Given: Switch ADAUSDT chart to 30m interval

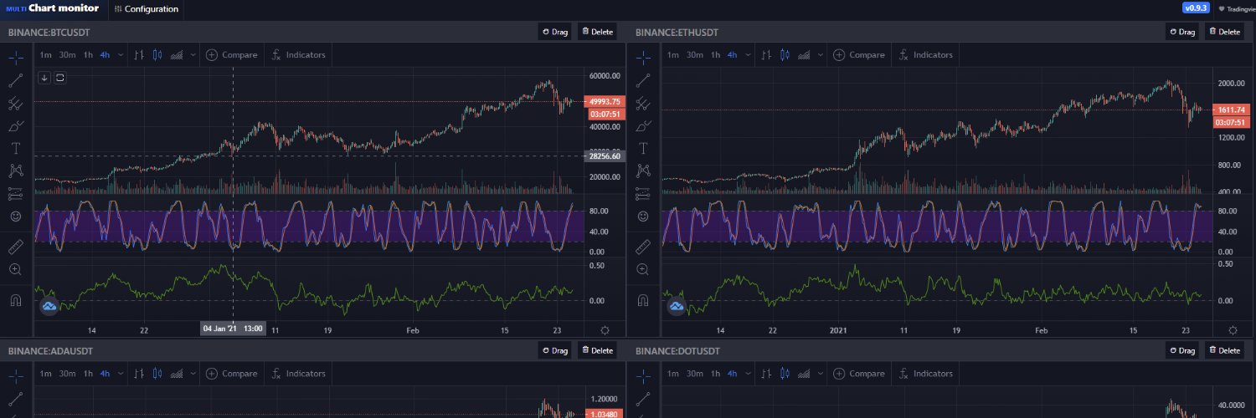Looking at the screenshot, I should click(x=68, y=374).
